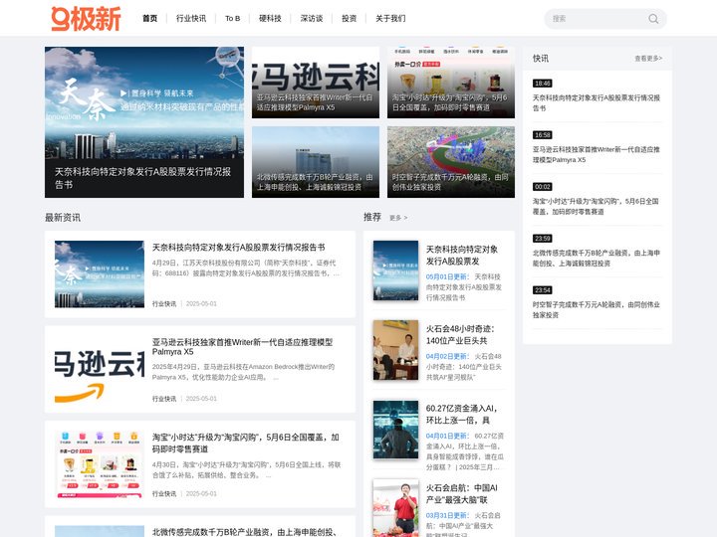This screenshot has width=717, height=537.
Task: Click 查看更多> in the 快讯 panel
Action: tap(648, 59)
